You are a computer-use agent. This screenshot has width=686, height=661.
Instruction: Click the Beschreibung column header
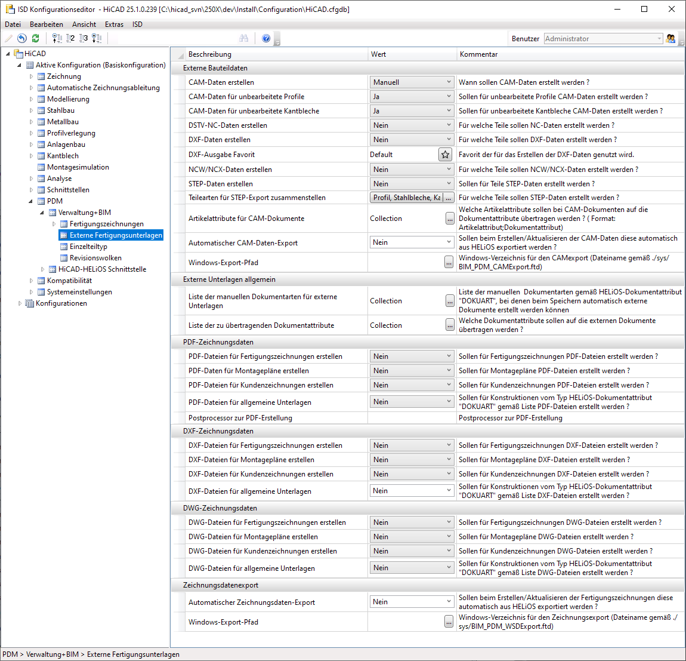pos(277,54)
